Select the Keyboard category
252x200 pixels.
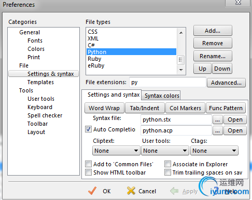coord(40,107)
